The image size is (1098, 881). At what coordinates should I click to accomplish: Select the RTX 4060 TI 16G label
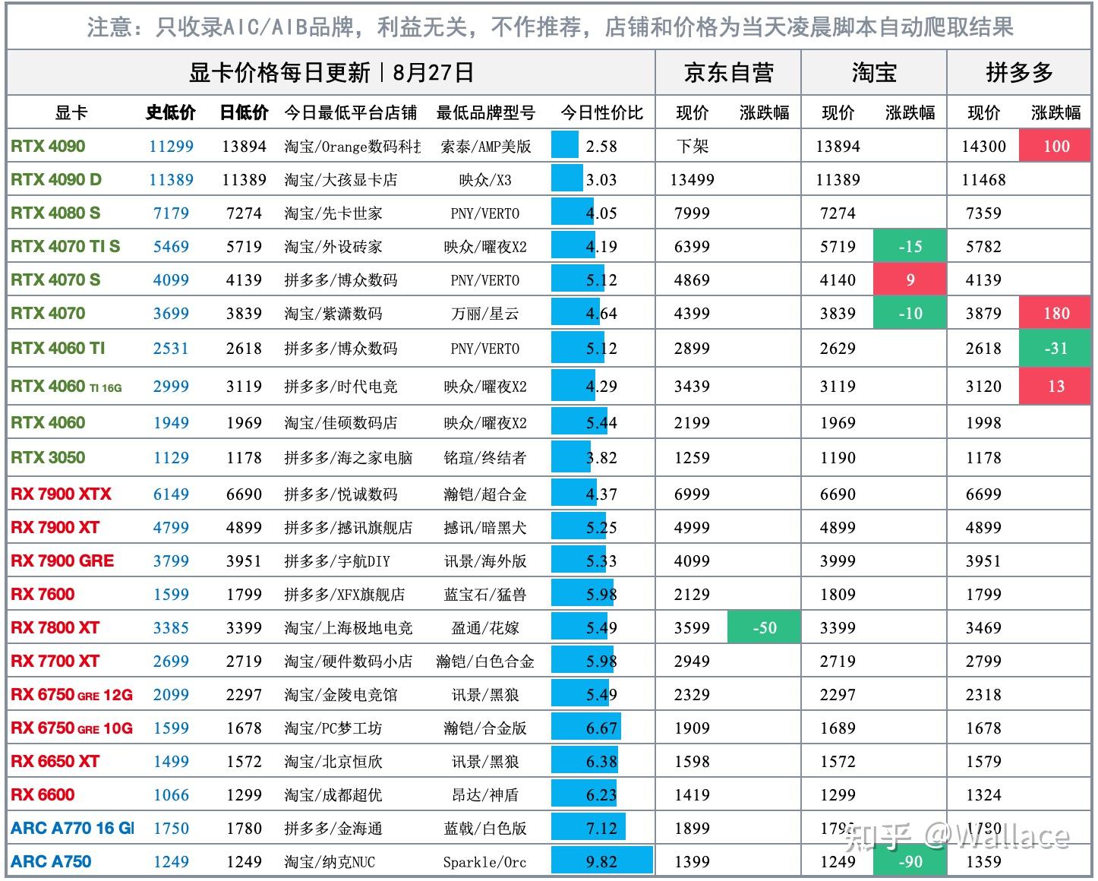pyautogui.click(x=66, y=387)
